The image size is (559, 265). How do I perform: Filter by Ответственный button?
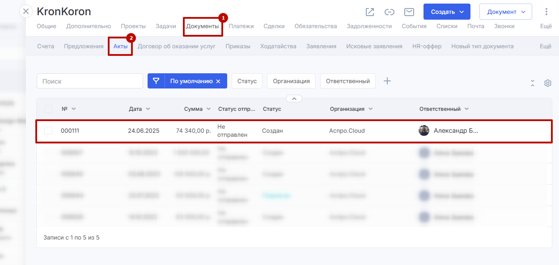coord(347,81)
